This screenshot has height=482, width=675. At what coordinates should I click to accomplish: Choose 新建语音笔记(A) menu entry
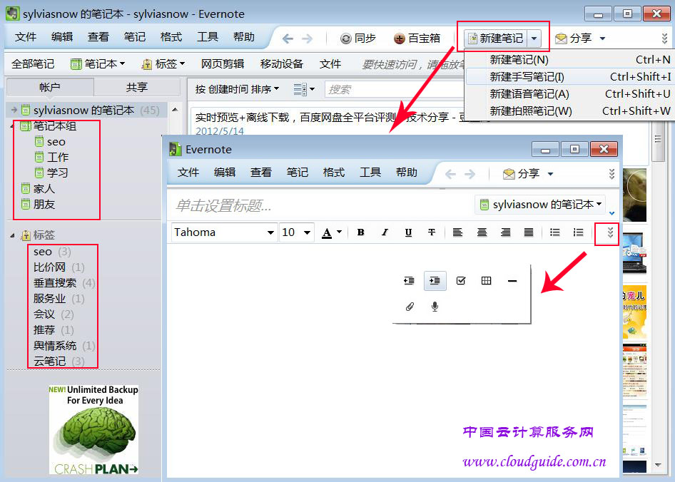[569, 94]
